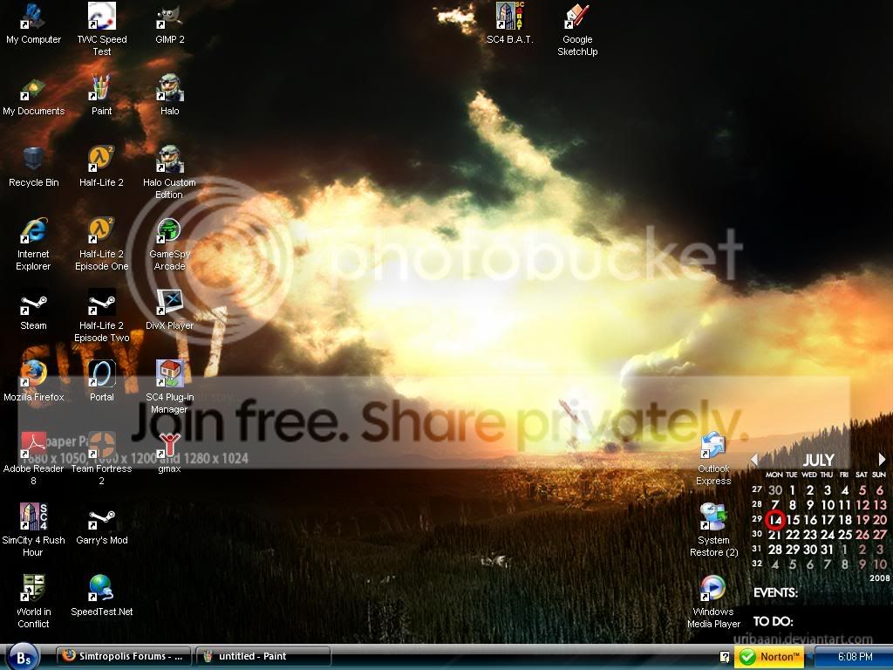Click the EVENTS: label on the calendar
The width and height of the screenshot is (893, 670).
(x=775, y=592)
